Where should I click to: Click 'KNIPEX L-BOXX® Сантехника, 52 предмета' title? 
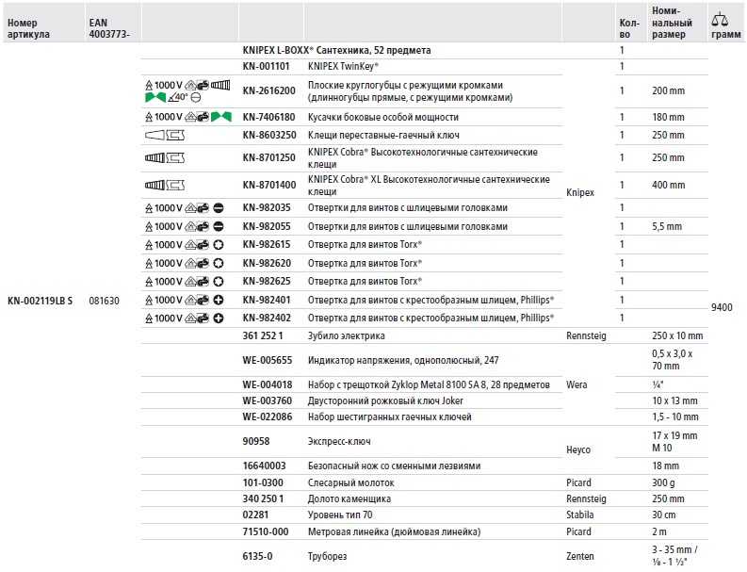tap(336, 50)
